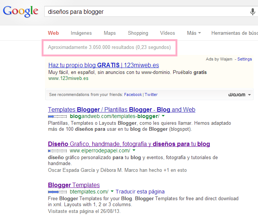This screenshot has height=217, width=258.
Task: Open Wajam ads Settings link
Action: [244, 59]
